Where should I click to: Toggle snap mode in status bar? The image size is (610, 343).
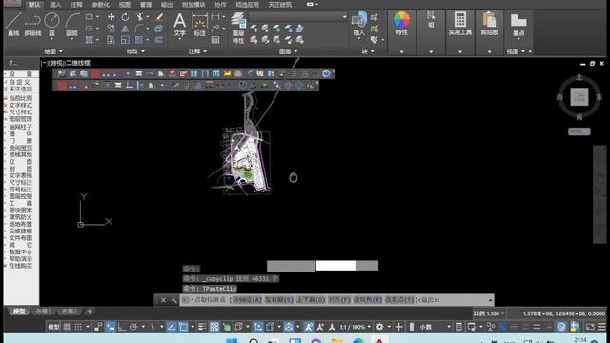point(78,327)
